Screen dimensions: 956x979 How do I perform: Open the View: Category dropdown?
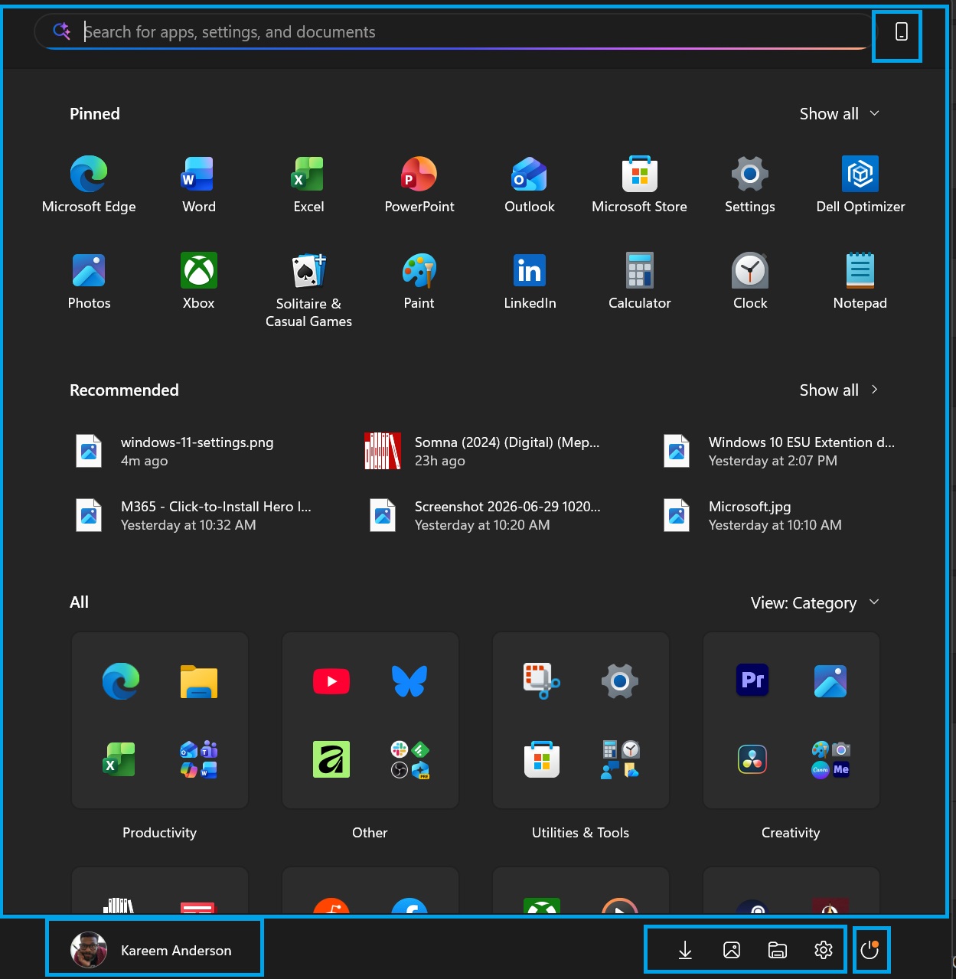pyautogui.click(x=815, y=602)
